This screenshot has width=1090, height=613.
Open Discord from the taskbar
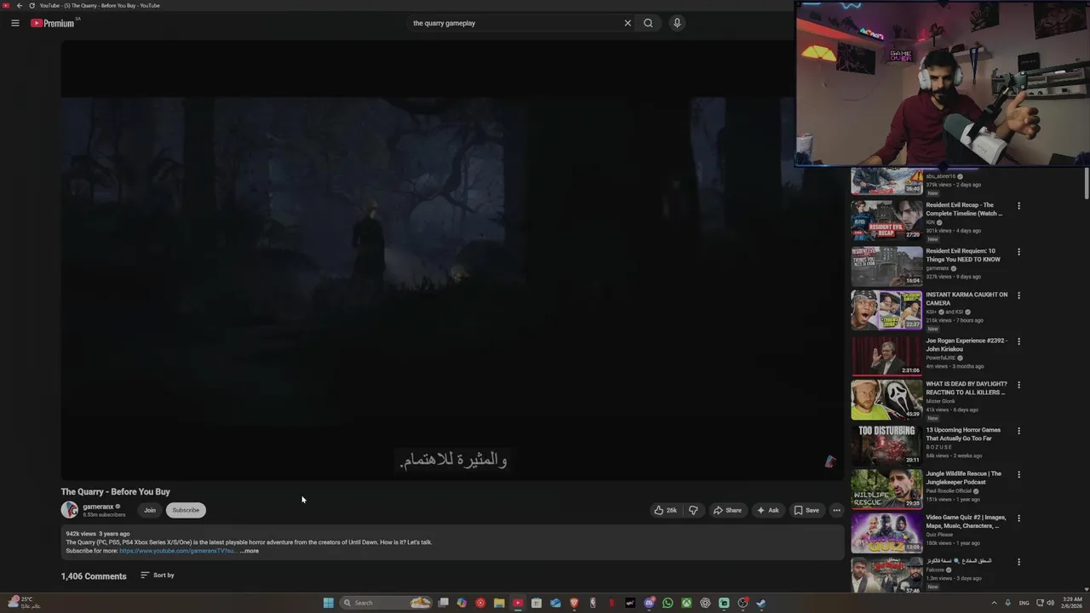coord(650,603)
